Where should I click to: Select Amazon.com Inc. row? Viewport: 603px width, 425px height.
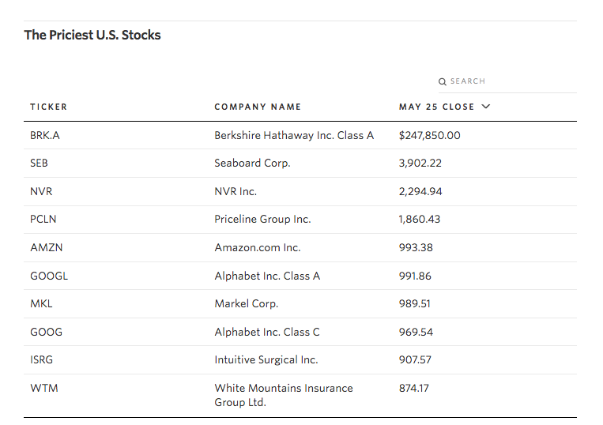pos(300,247)
